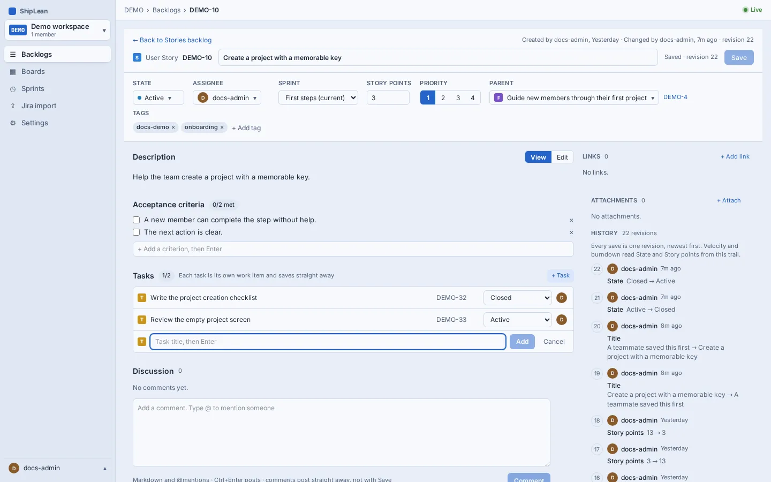771x482 pixels.
Task: Click revision number 19 badge
Action: pyautogui.click(x=597, y=373)
